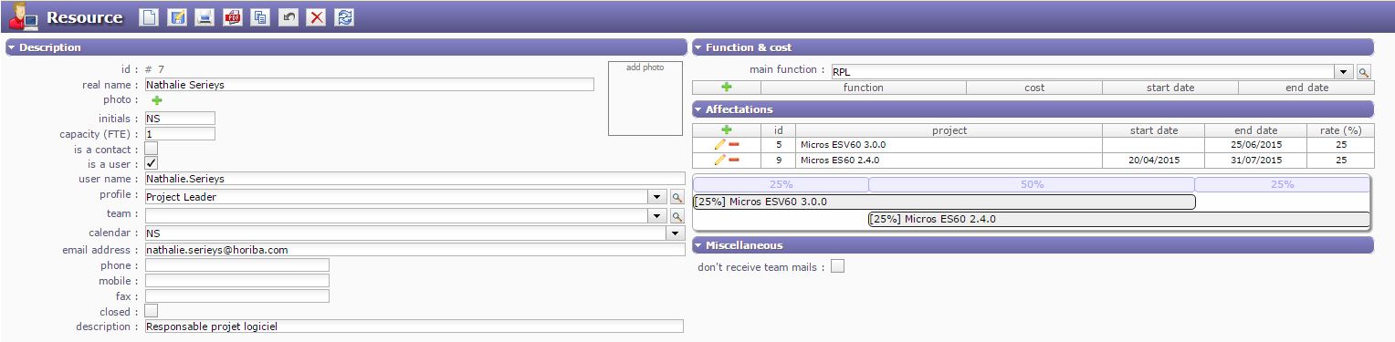Image resolution: width=1395 pixels, height=342 pixels.
Task: Open the calendar dropdown arrow
Action: [676, 233]
